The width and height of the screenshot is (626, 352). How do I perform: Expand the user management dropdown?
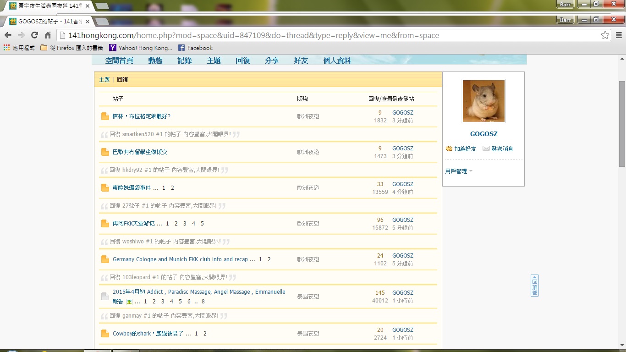459,171
